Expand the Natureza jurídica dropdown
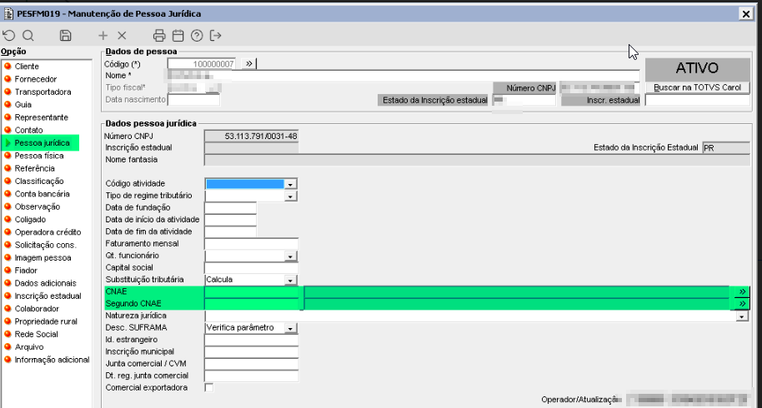Viewport: 762px width, 408px height. (742, 316)
